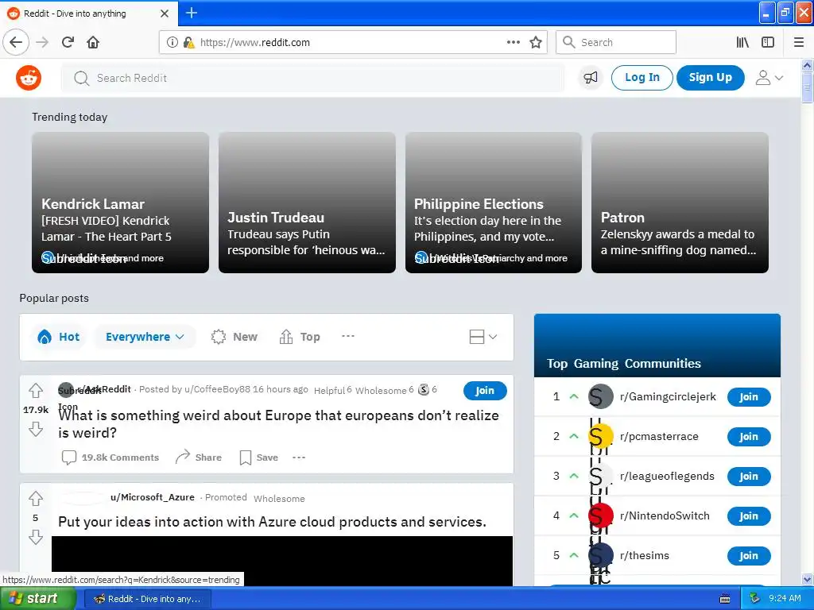Open the Philippine Elections trending card
The height and width of the screenshot is (610, 814).
coord(493,203)
